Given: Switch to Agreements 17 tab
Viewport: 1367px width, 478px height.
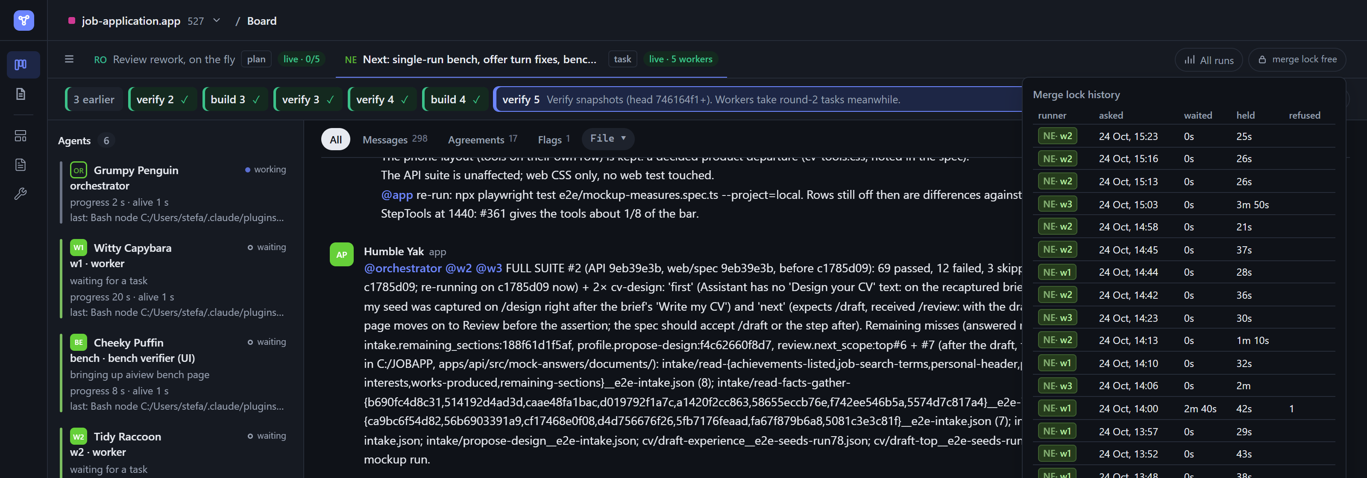Looking at the screenshot, I should 482,140.
